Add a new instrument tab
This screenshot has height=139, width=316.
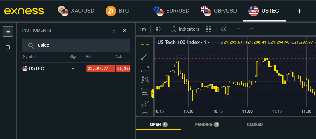pos(299,11)
